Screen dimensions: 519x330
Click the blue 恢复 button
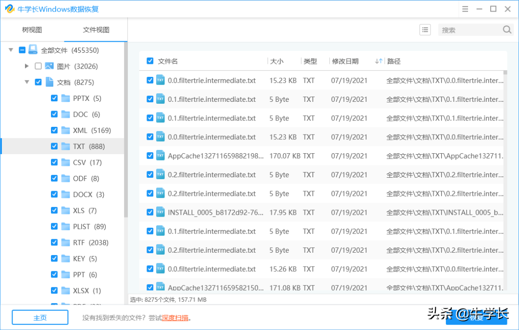476,318
